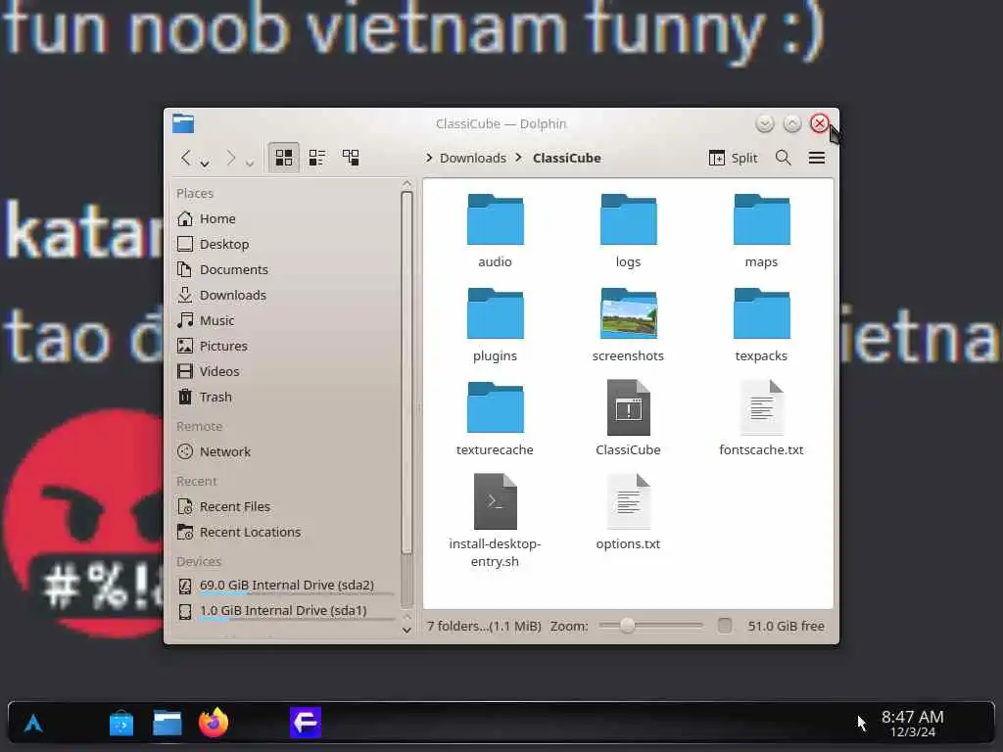Open Music in Places
This screenshot has width=1003, height=752.
[287, 320]
